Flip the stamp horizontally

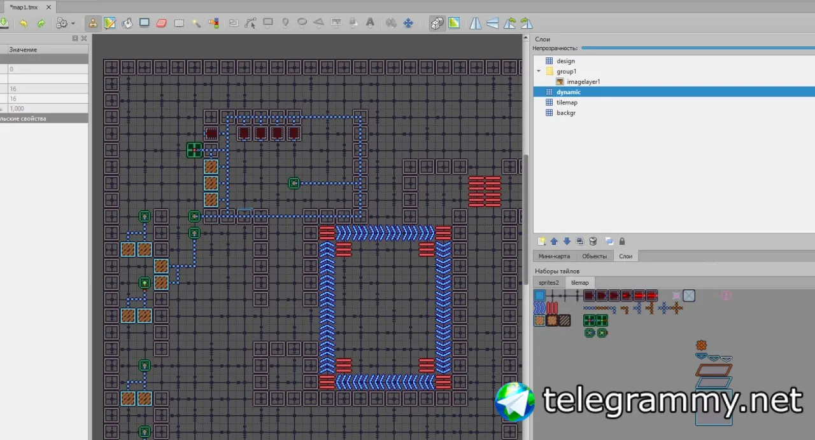476,24
